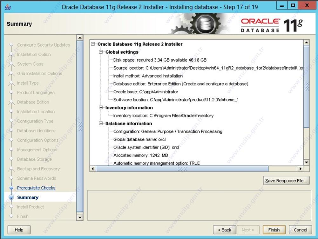
Task: Collapse the Global settings node
Action: (x=101, y=52)
